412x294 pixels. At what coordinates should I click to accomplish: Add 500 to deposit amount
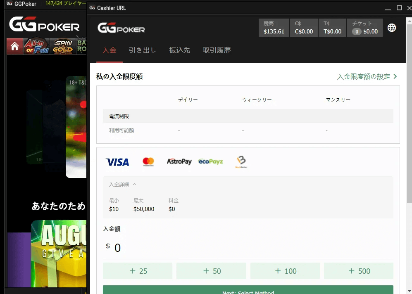click(359, 271)
